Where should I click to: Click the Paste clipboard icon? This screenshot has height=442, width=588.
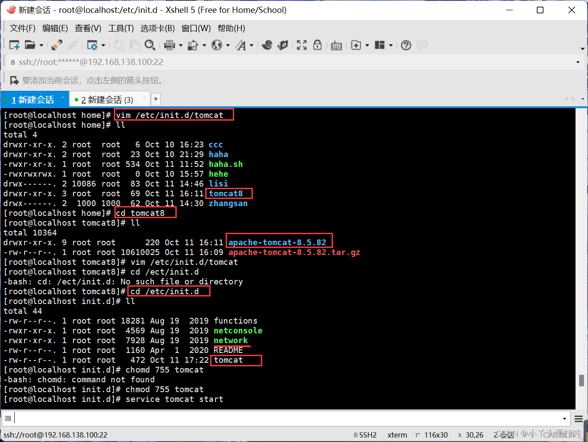pyautogui.click(x=134, y=45)
